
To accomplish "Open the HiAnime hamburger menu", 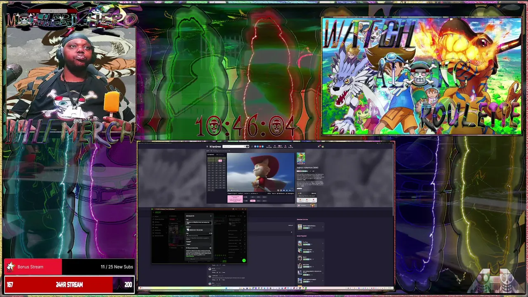I will pyautogui.click(x=207, y=146).
